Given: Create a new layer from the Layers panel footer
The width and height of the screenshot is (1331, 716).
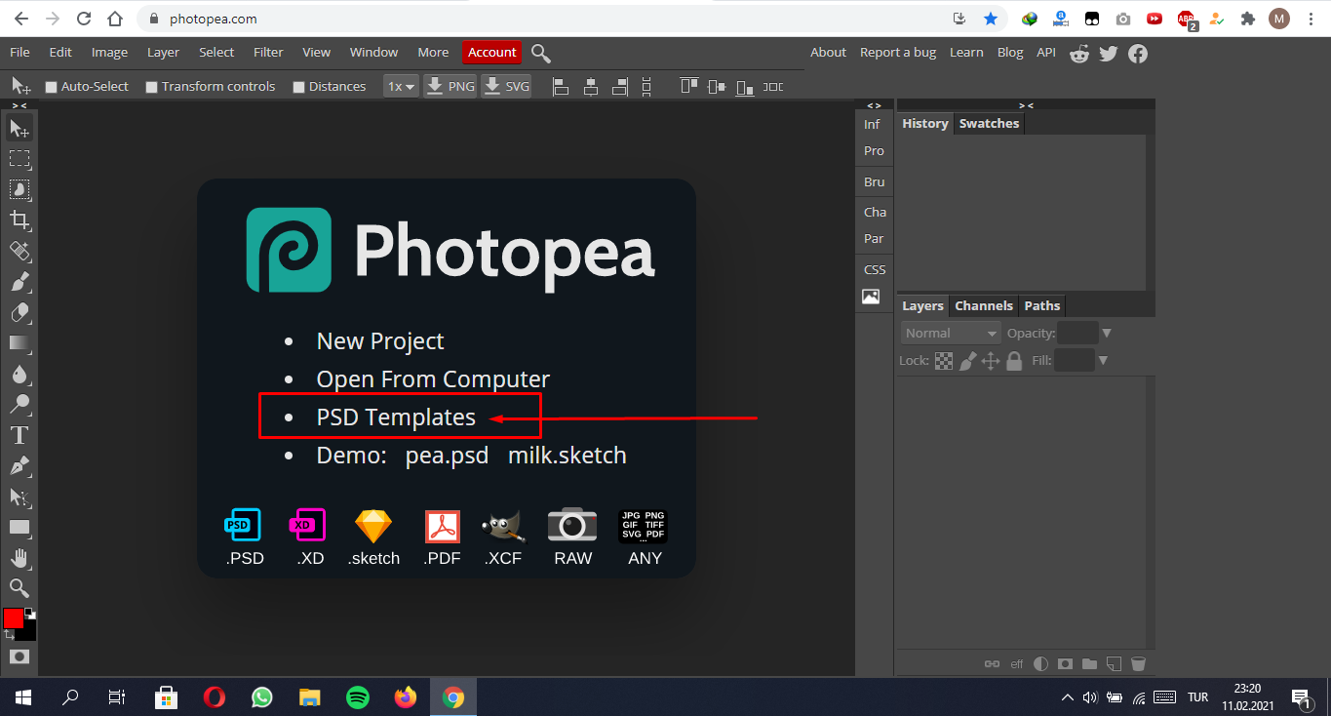Looking at the screenshot, I should point(1114,664).
